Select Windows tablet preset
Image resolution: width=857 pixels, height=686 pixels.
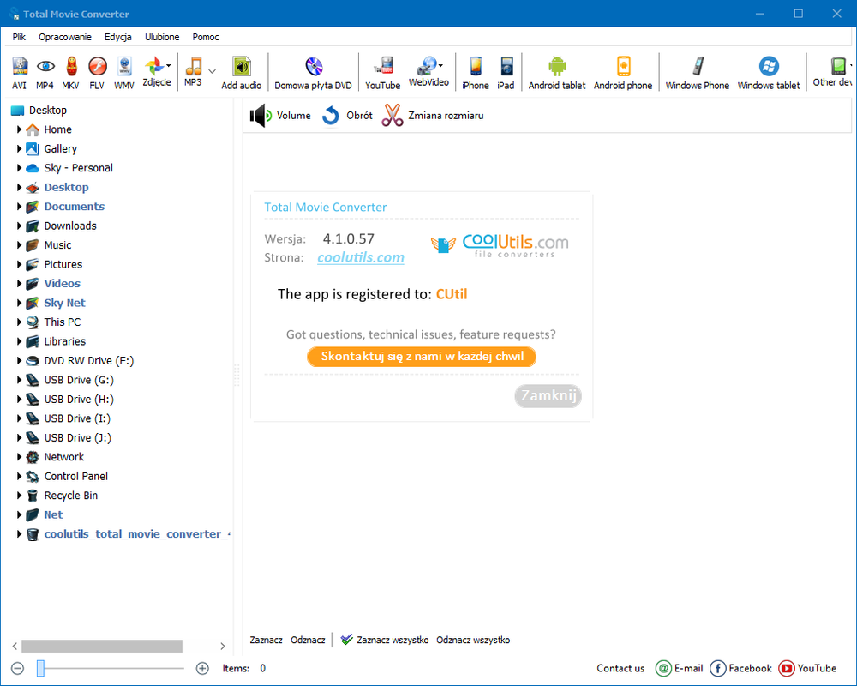click(769, 73)
